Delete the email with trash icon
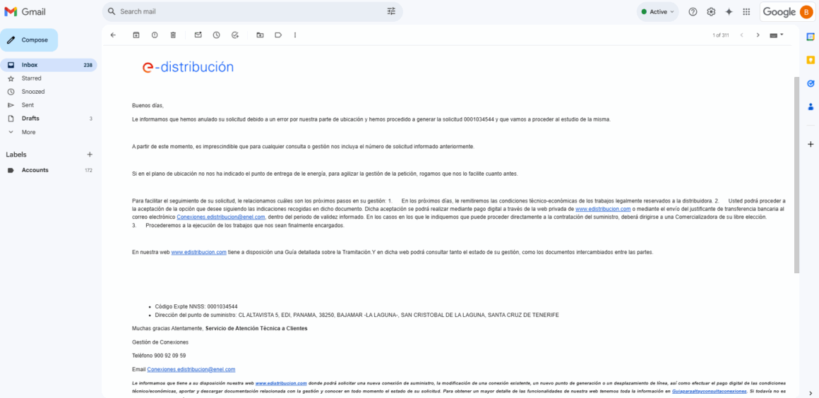The width and height of the screenshot is (819, 398). point(173,35)
